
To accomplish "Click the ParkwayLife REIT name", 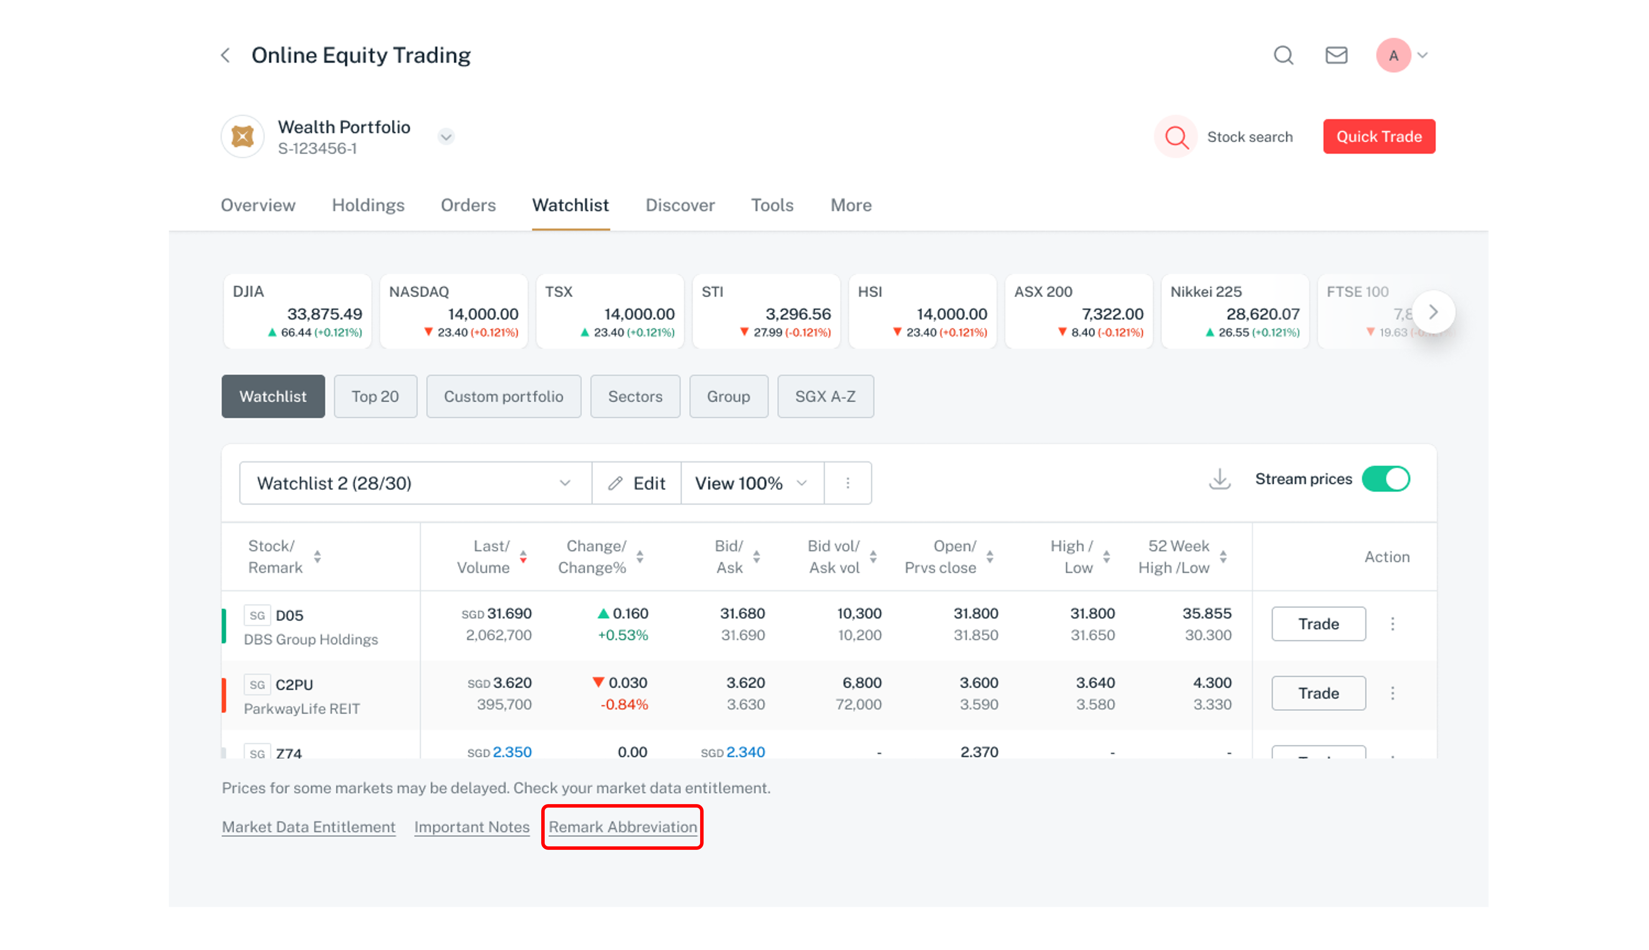I will [x=301, y=709].
